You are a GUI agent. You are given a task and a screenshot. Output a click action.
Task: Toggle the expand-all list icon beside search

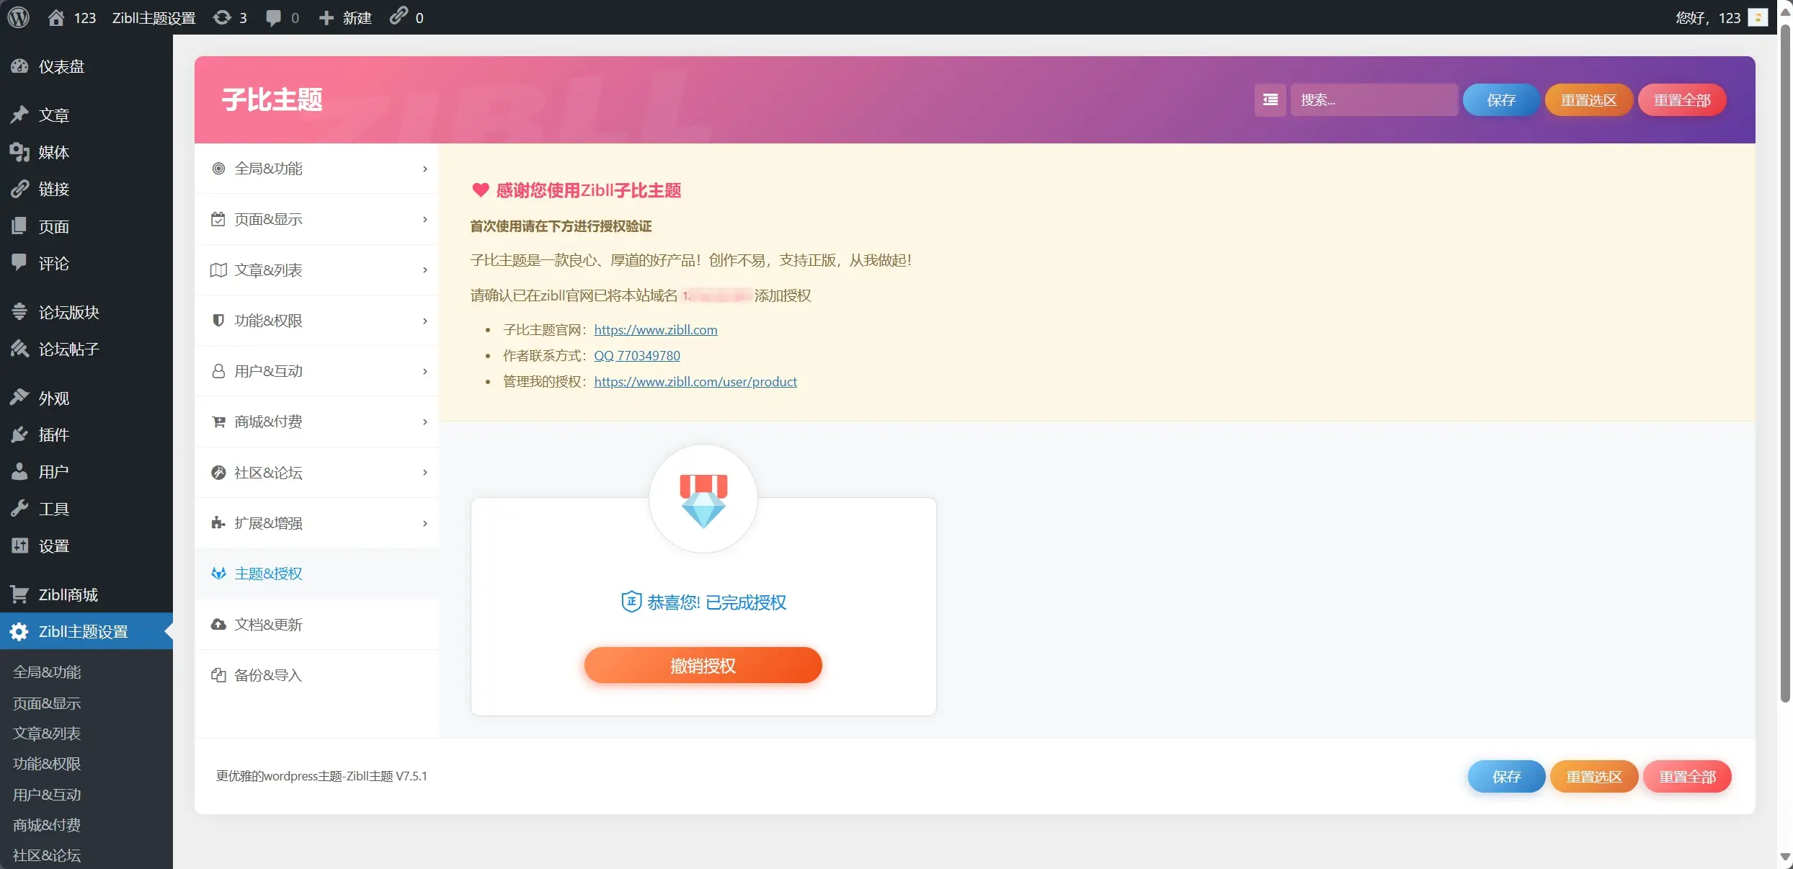(1270, 99)
